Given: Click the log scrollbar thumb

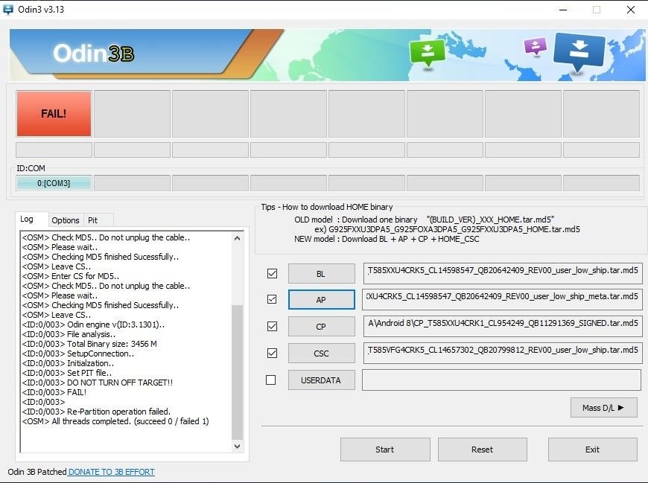Looking at the screenshot, I should [237, 372].
